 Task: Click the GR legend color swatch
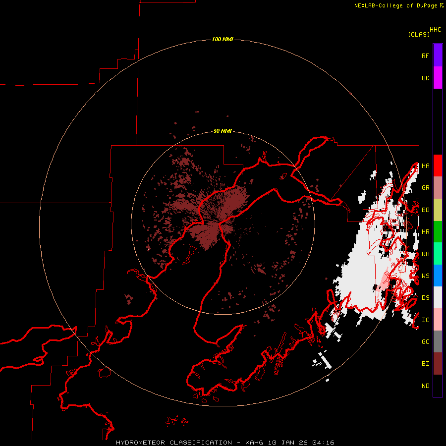pos(438,188)
